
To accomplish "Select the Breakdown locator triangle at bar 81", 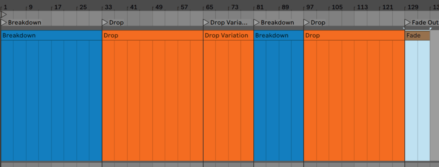I will (x=256, y=23).
